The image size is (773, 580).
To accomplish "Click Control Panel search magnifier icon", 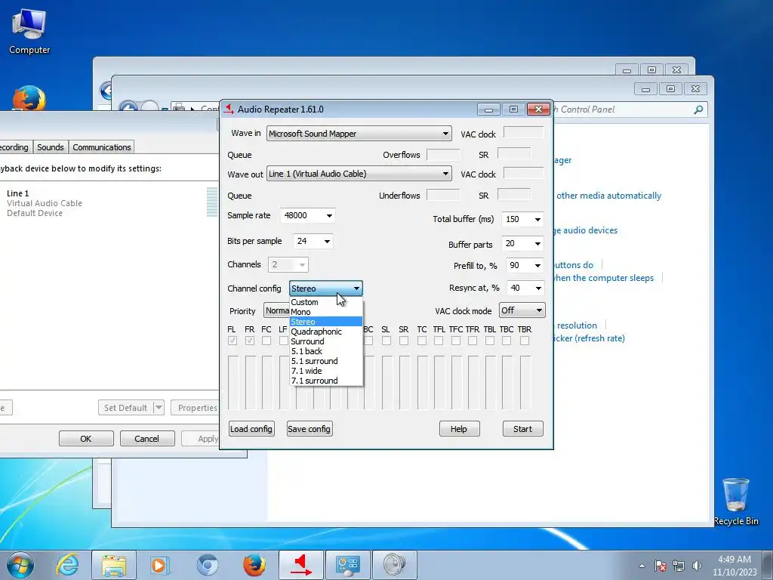I will (x=698, y=110).
